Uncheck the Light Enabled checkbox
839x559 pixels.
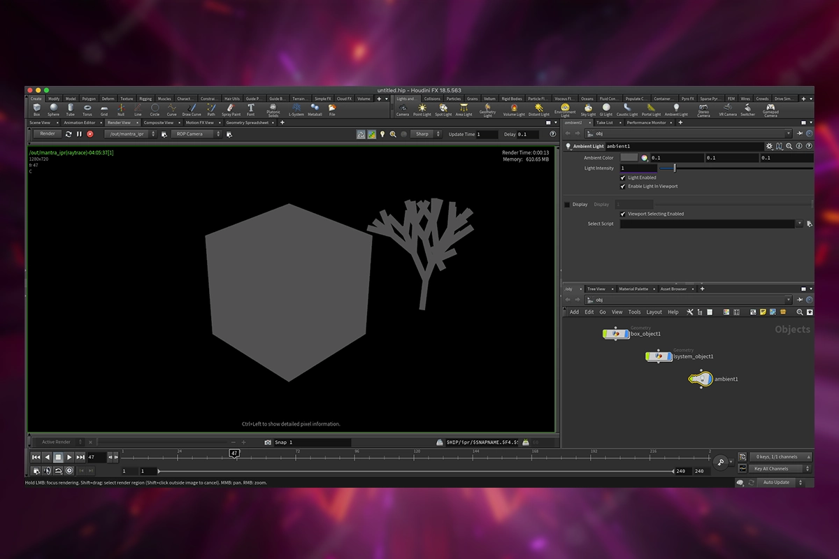pos(623,177)
